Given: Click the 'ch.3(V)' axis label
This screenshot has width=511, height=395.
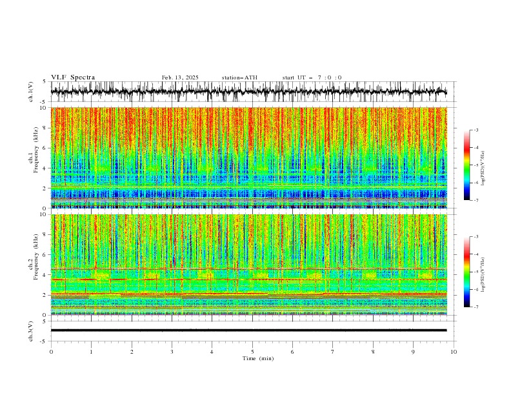Looking at the screenshot, I should coord(31,331).
